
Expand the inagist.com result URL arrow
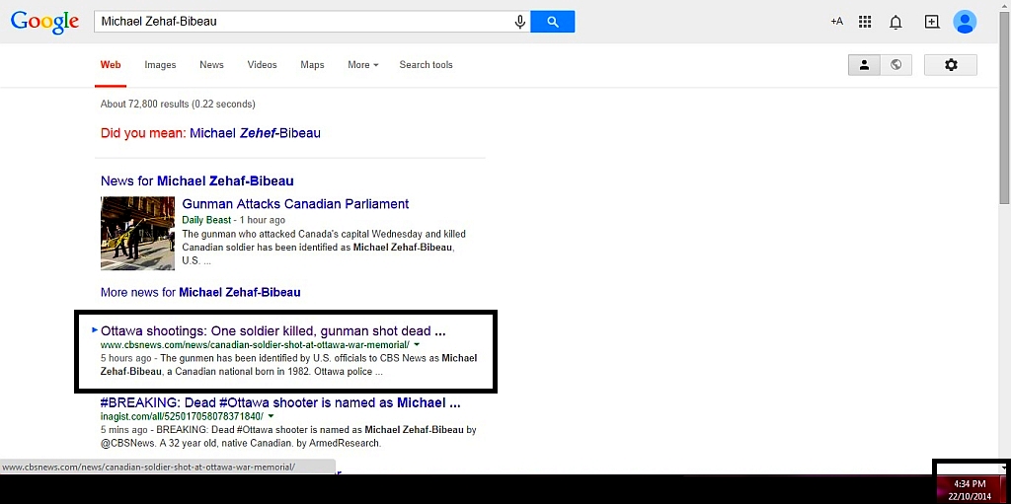[x=271, y=416]
